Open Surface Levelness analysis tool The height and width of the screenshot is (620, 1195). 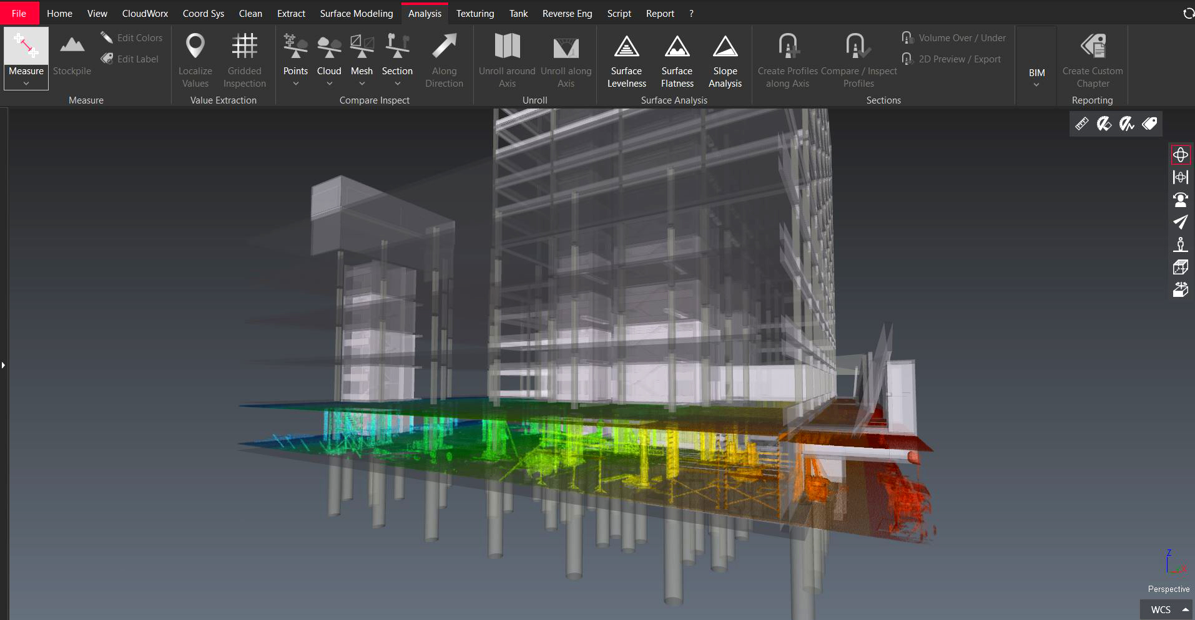pos(626,61)
